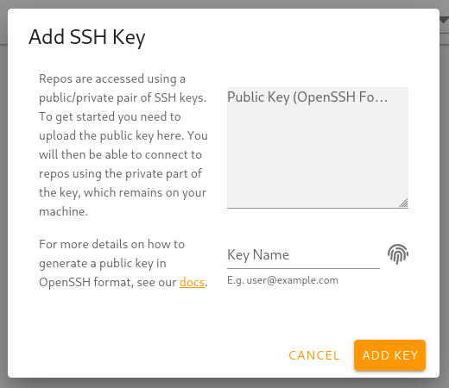Cancel adding the SSH key

(314, 355)
